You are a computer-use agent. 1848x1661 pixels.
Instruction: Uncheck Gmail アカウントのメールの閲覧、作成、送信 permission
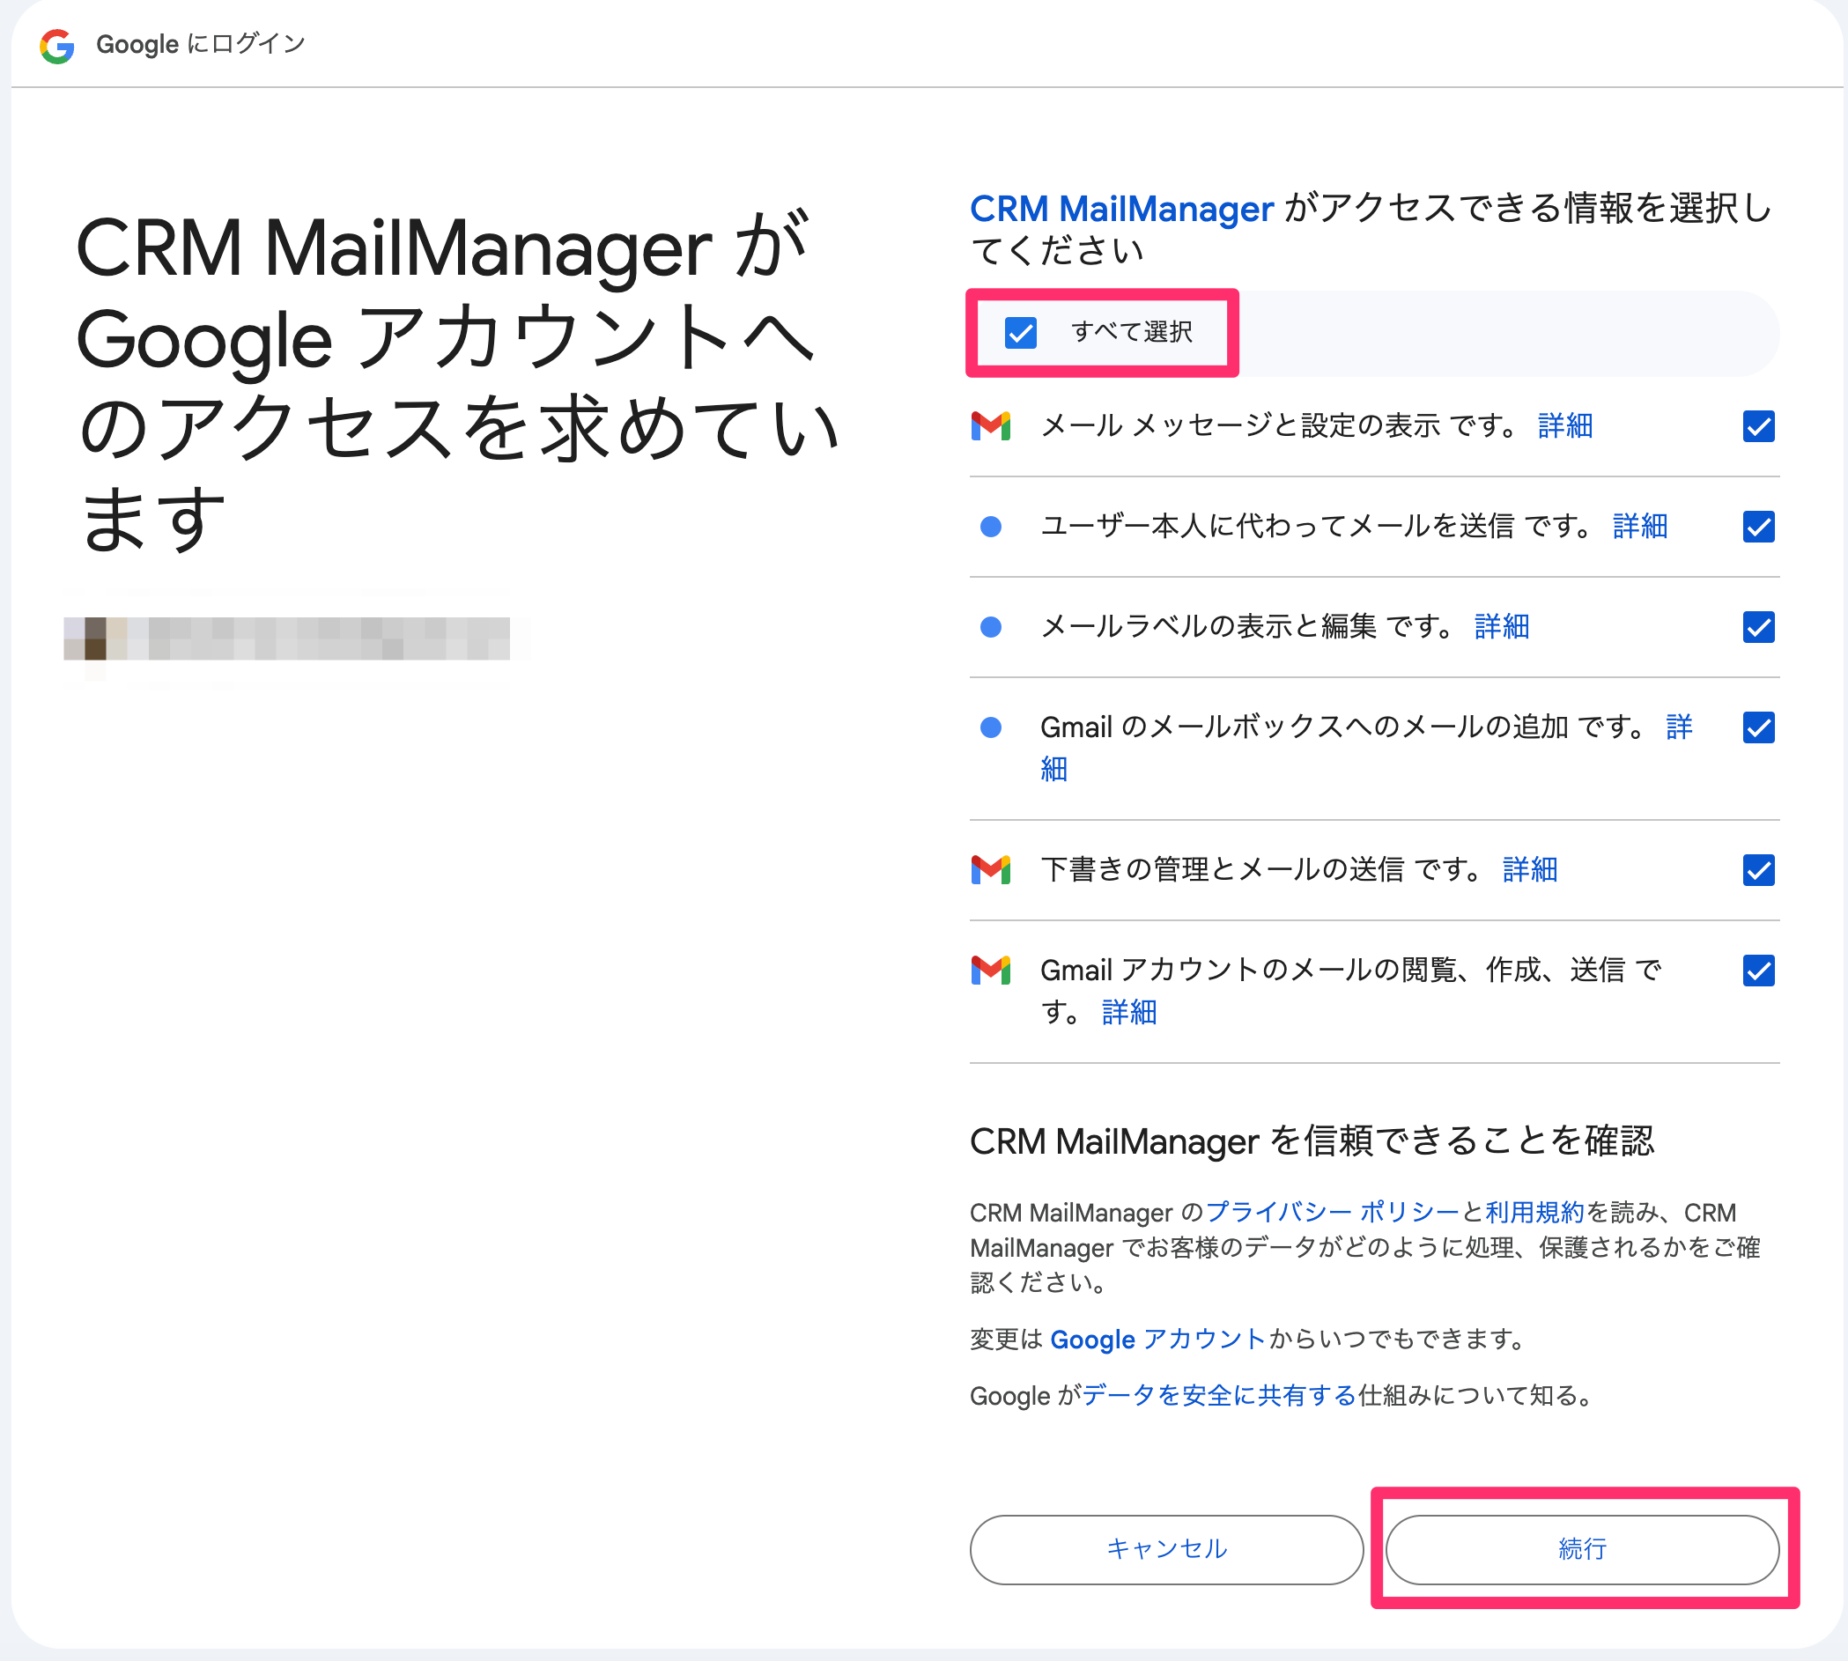tap(1758, 971)
